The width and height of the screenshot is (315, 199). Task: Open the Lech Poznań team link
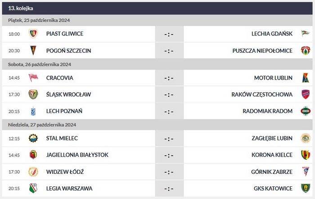[64, 111]
